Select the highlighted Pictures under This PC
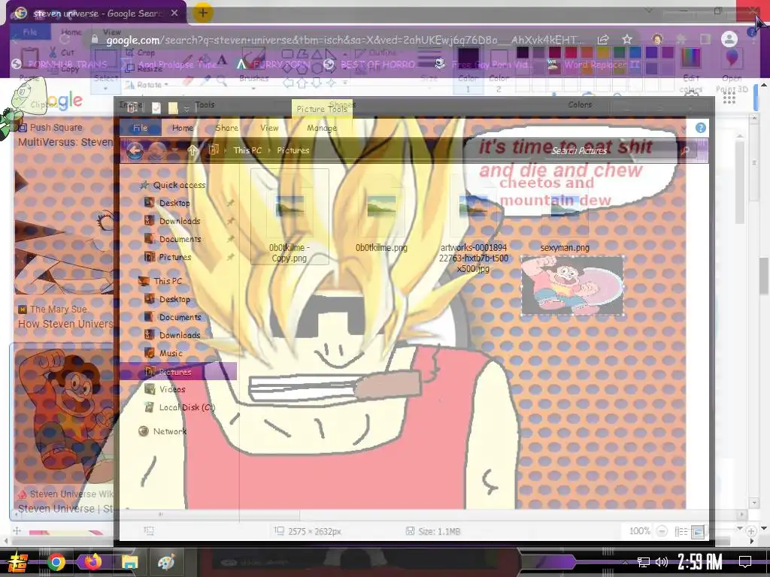The height and width of the screenshot is (577, 770). [178, 371]
